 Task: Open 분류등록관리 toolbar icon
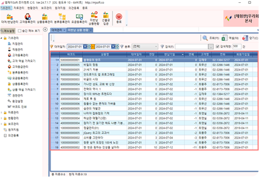click(x=62, y=18)
